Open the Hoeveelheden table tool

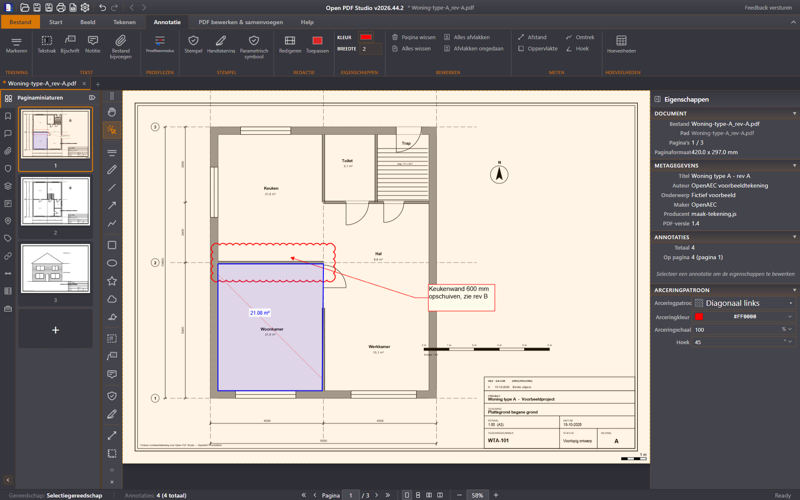[x=621, y=45]
